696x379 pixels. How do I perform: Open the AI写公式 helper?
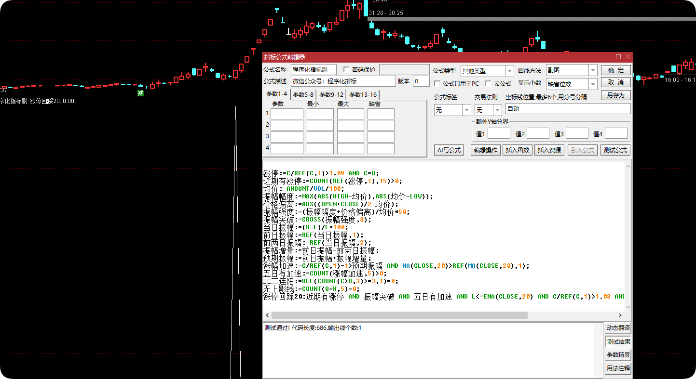[449, 150]
